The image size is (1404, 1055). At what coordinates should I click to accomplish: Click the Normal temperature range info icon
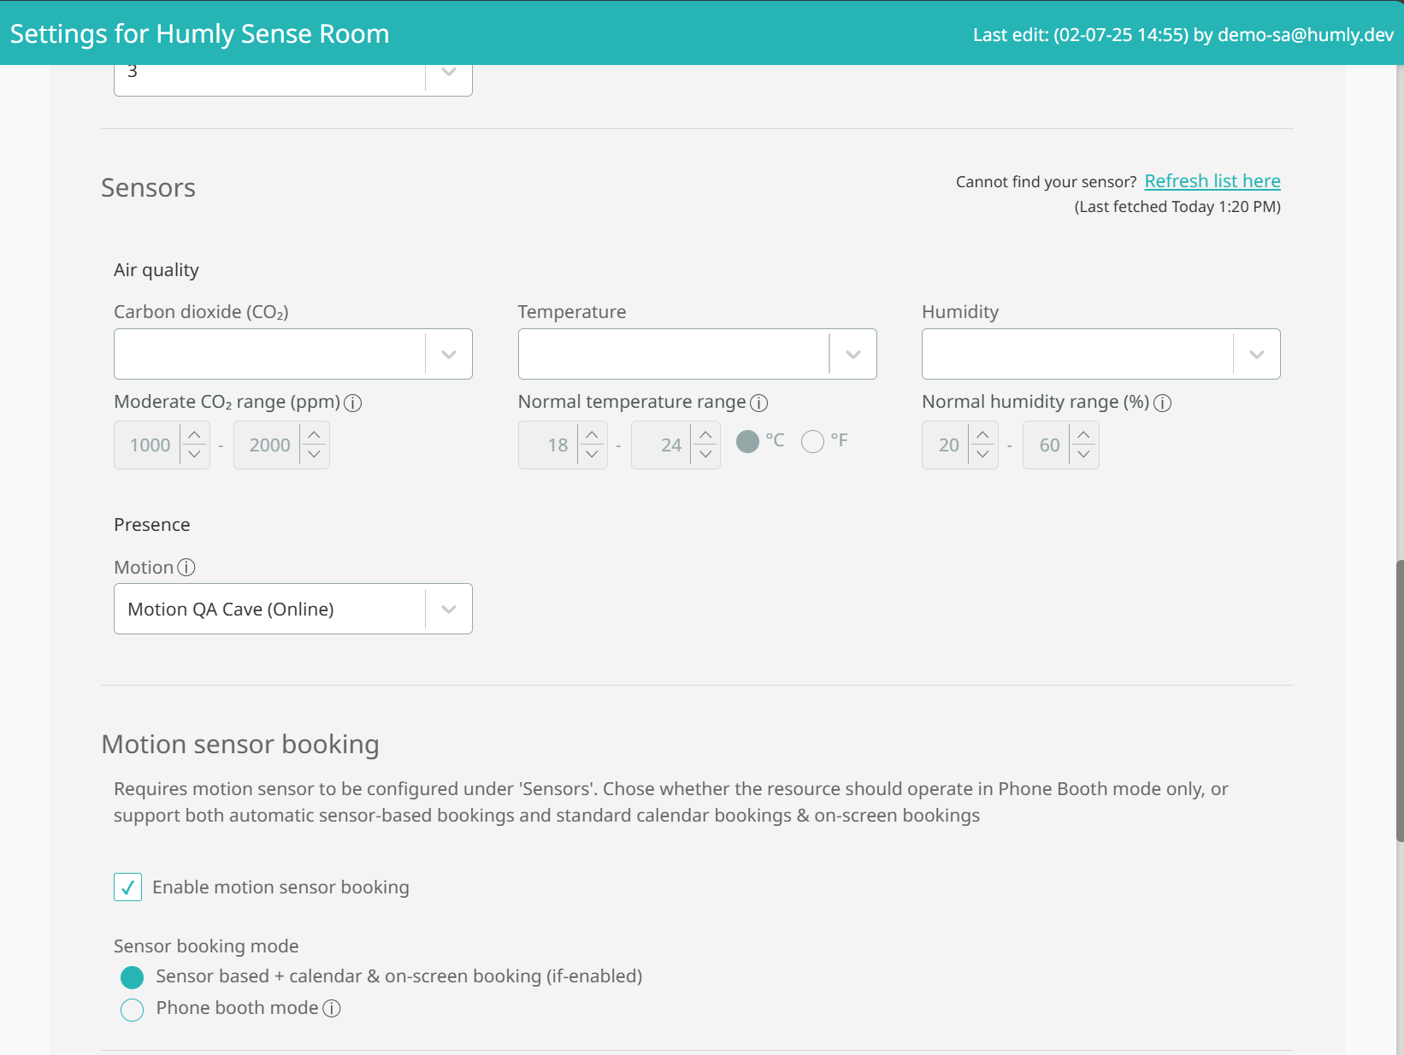(759, 403)
